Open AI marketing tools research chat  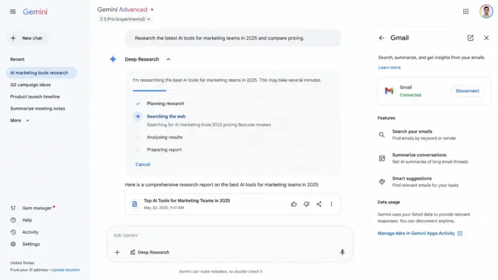(x=41, y=73)
